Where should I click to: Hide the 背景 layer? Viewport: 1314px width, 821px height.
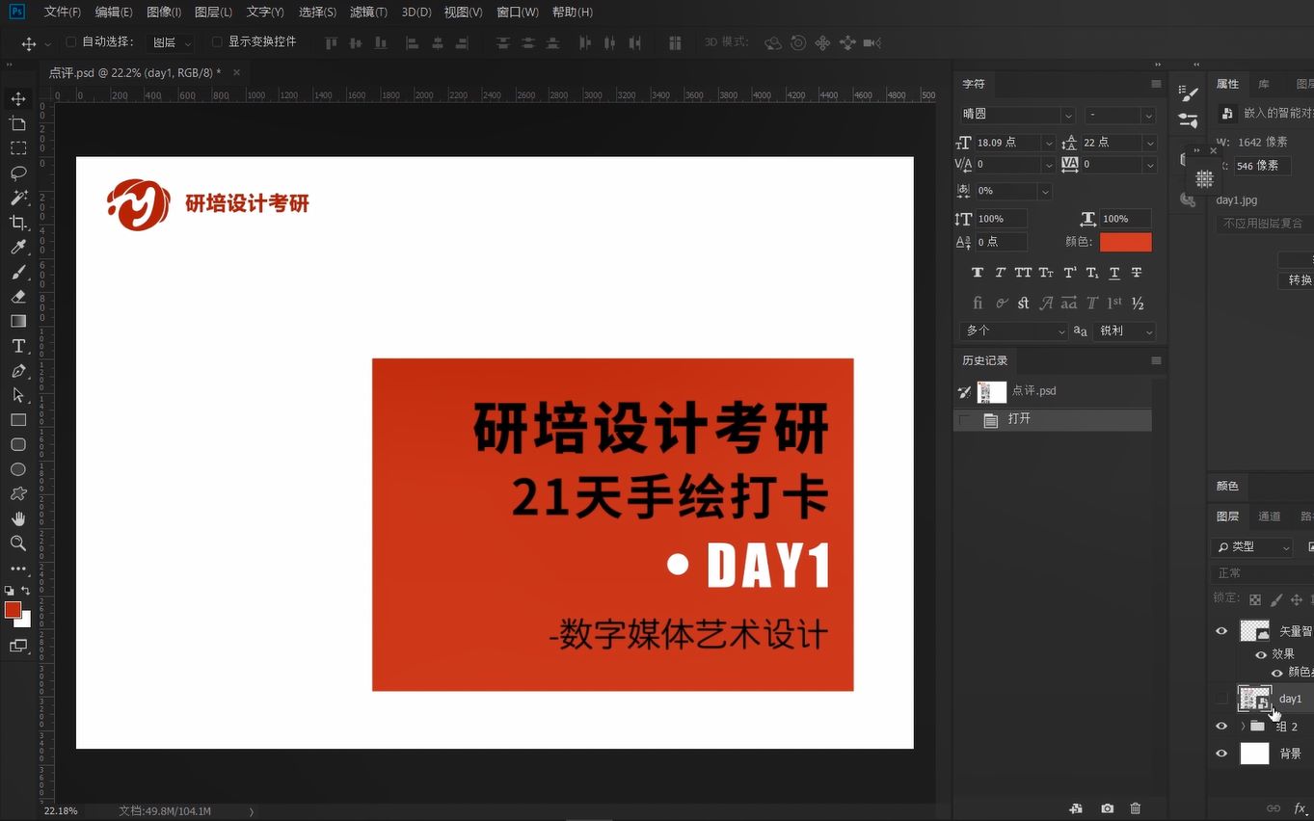[1221, 754]
